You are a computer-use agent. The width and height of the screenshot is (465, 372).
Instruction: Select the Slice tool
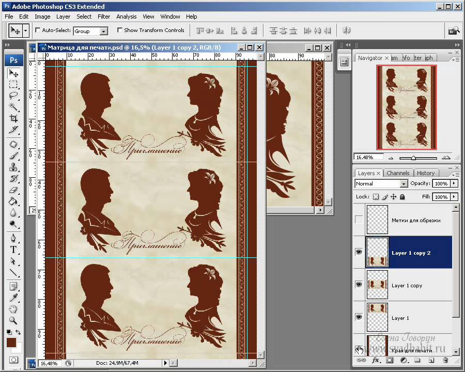pyautogui.click(x=13, y=130)
